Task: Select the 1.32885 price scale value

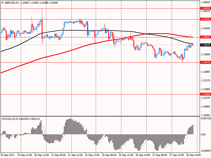Action: [x=206, y=72]
